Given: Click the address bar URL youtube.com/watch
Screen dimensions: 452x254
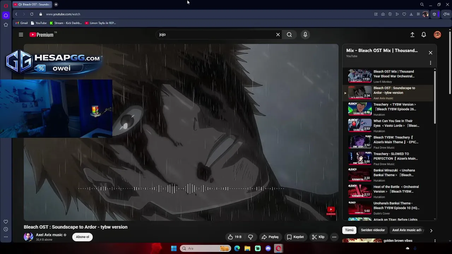Looking at the screenshot, I should (63, 14).
